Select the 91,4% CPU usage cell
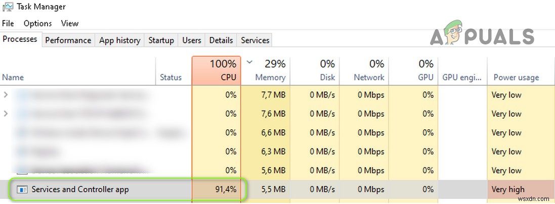 217,189
